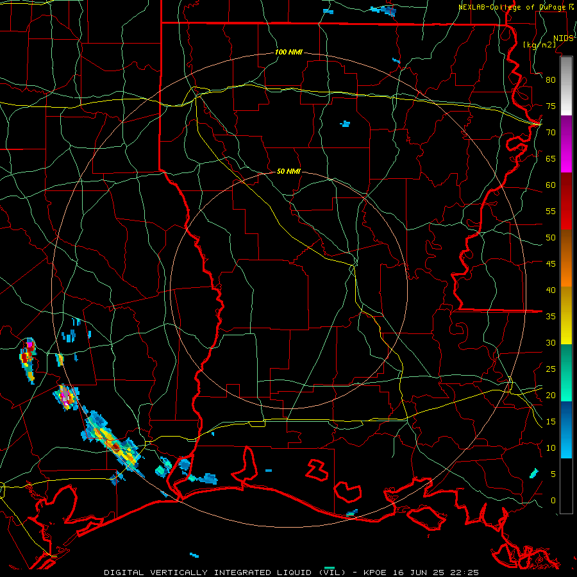Click the lone teal echo near the east edge

(x=534, y=473)
